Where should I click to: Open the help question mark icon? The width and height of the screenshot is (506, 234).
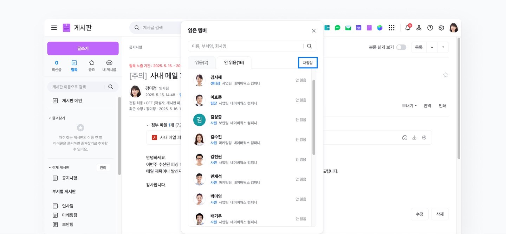430,28
